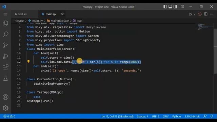Open Customize Layout options
The width and height of the screenshot is (217, 122).
pyautogui.click(x=182, y=7)
